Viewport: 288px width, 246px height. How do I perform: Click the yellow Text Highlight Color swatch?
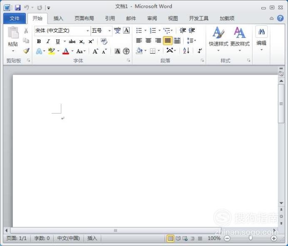(52, 51)
